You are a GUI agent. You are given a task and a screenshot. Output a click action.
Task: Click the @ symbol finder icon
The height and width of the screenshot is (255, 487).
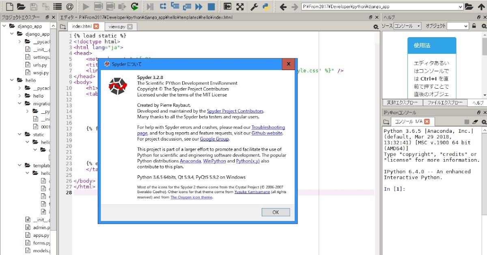click(69, 6)
